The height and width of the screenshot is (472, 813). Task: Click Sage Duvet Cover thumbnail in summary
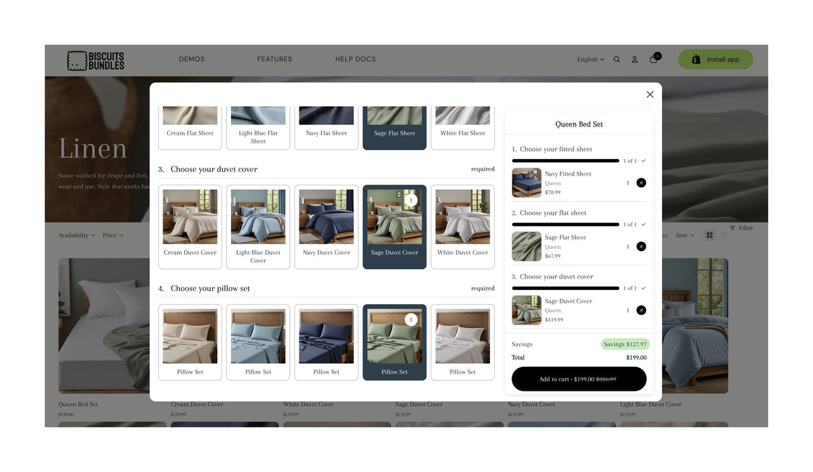tap(526, 310)
